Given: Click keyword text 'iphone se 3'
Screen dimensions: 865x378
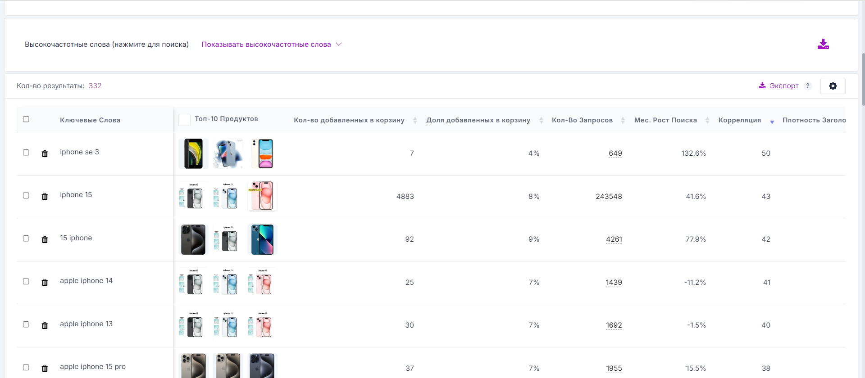Looking at the screenshot, I should [x=79, y=152].
